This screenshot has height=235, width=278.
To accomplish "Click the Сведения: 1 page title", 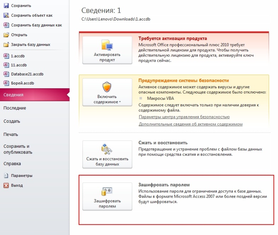I will (x=101, y=11).
